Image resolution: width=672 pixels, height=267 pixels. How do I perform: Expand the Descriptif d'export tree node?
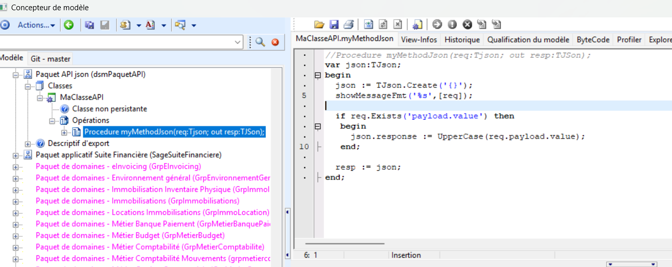click(28, 143)
